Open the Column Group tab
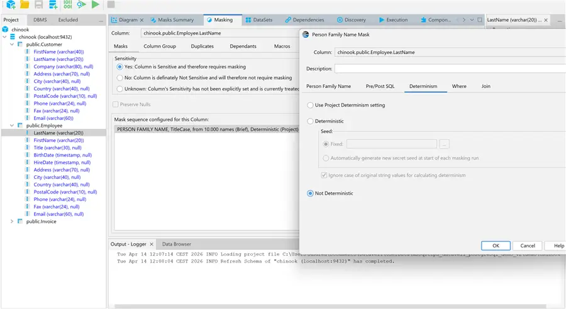This screenshot has width=566, height=309. click(160, 46)
